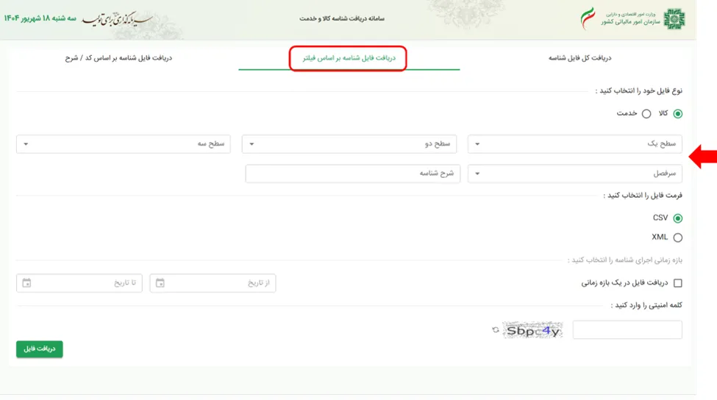Click the سازمان امور مالیاتی کشور header text
The height and width of the screenshot is (400, 717).
pos(630,22)
